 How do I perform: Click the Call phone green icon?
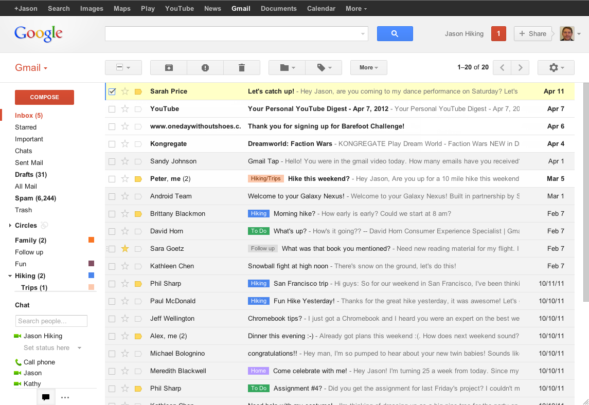coord(18,362)
